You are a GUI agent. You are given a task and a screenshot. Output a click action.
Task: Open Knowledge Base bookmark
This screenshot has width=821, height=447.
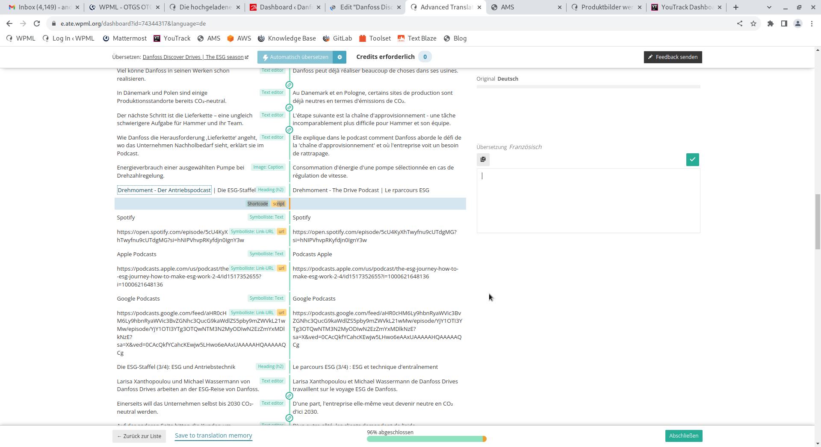pyautogui.click(x=287, y=38)
